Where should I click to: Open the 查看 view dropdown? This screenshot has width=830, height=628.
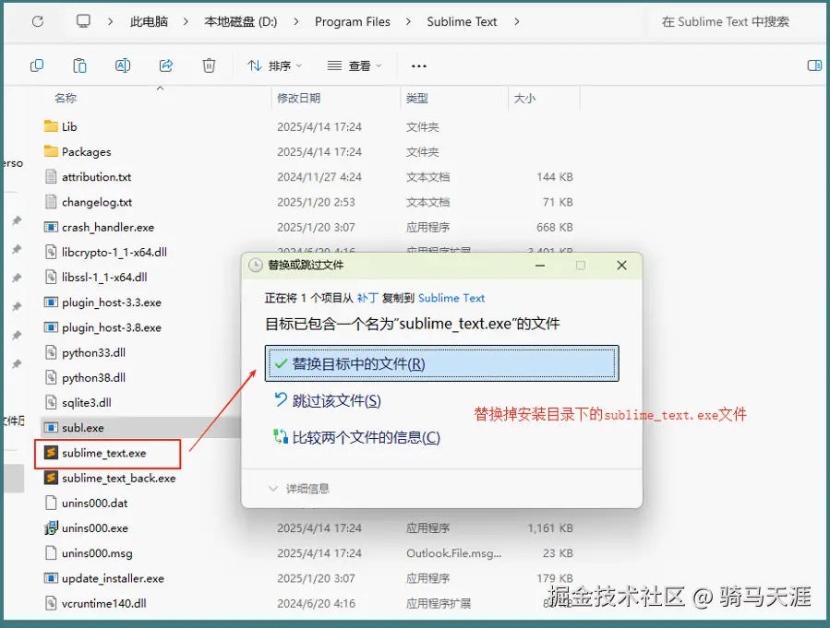(x=355, y=65)
